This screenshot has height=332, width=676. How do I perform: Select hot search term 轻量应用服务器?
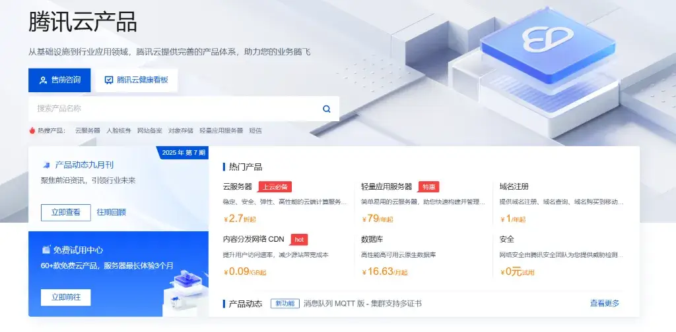point(221,130)
